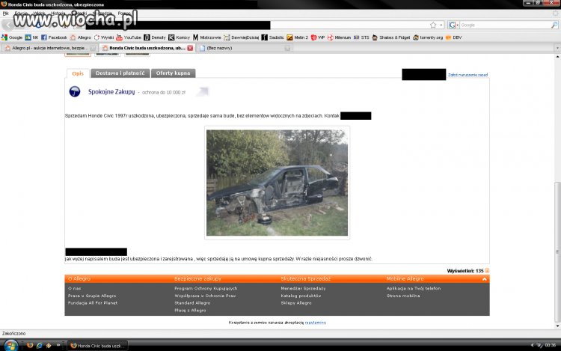561x351 pixels.
Task: Open the Standard Allegro link
Action: point(192,303)
